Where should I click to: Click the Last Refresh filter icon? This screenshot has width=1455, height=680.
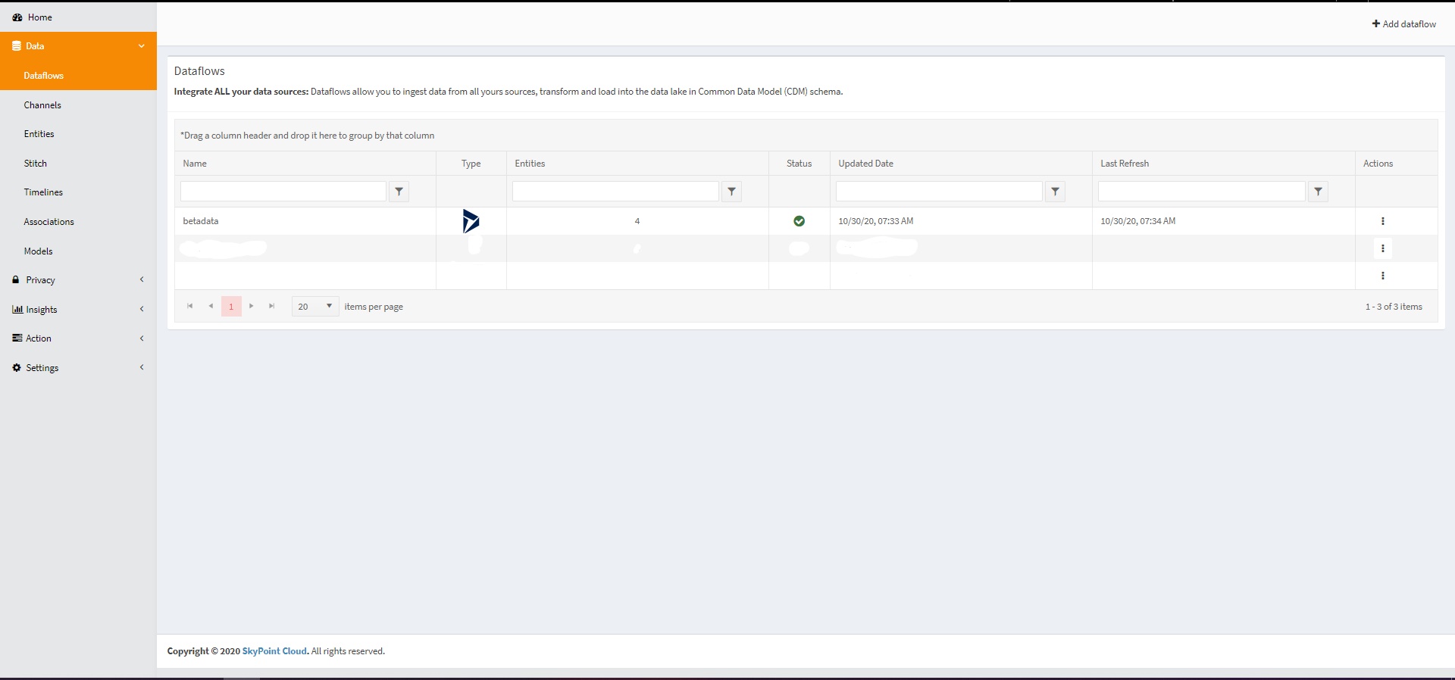(1318, 192)
